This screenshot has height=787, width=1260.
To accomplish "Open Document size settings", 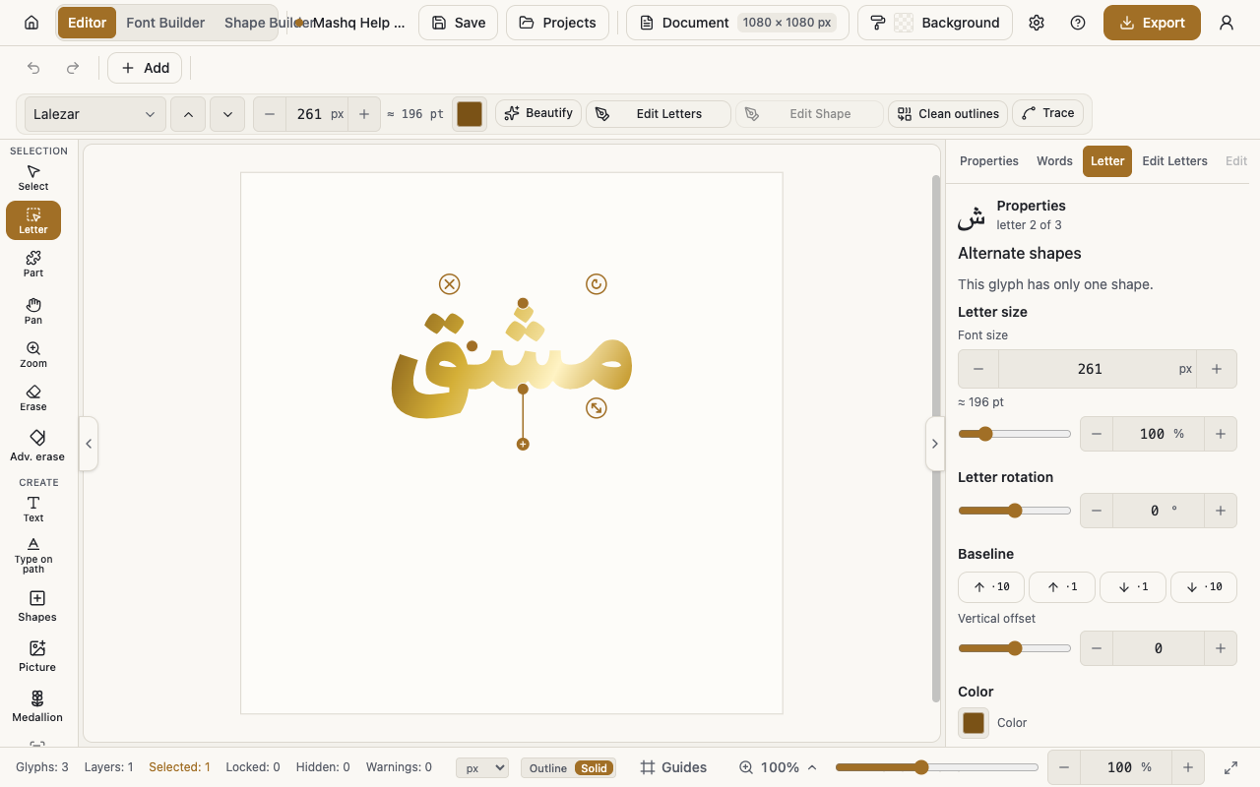I will point(737,23).
